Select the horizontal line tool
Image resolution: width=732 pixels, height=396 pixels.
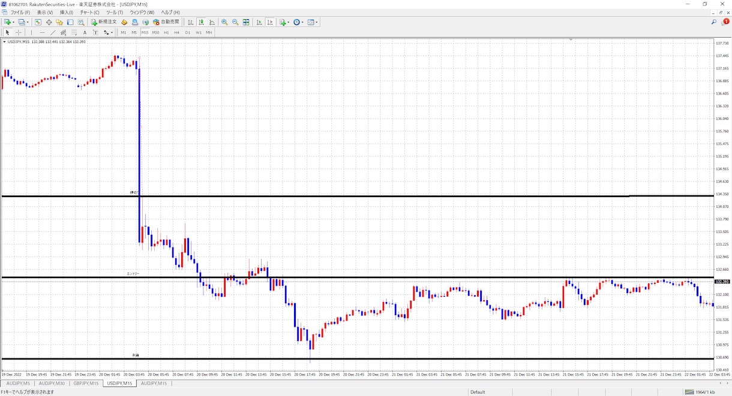coord(42,32)
